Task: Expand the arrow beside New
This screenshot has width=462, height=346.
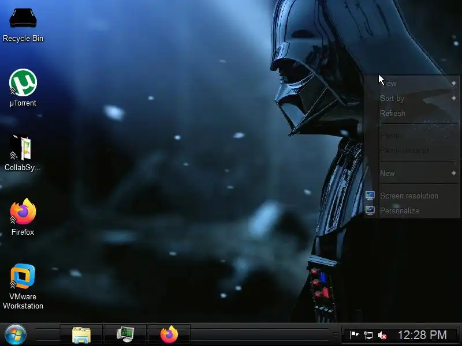Action: [454, 173]
